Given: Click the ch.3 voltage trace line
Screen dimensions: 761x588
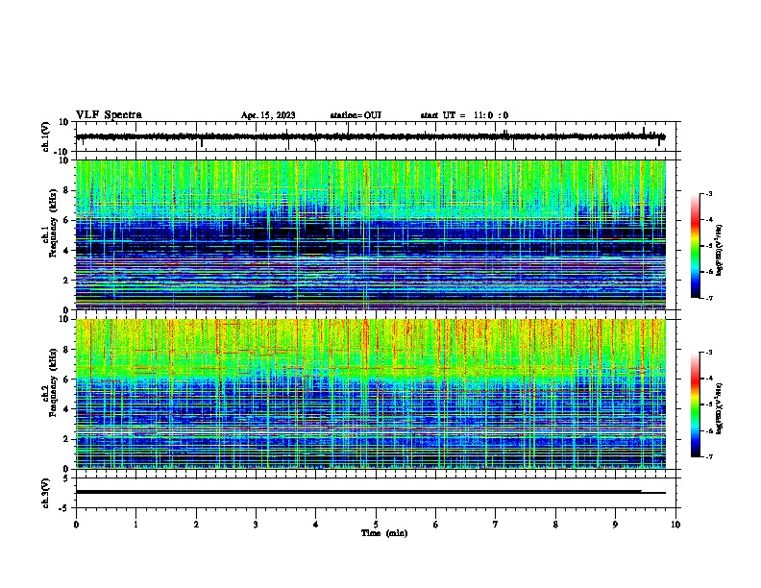Looking at the screenshot, I should [x=371, y=492].
